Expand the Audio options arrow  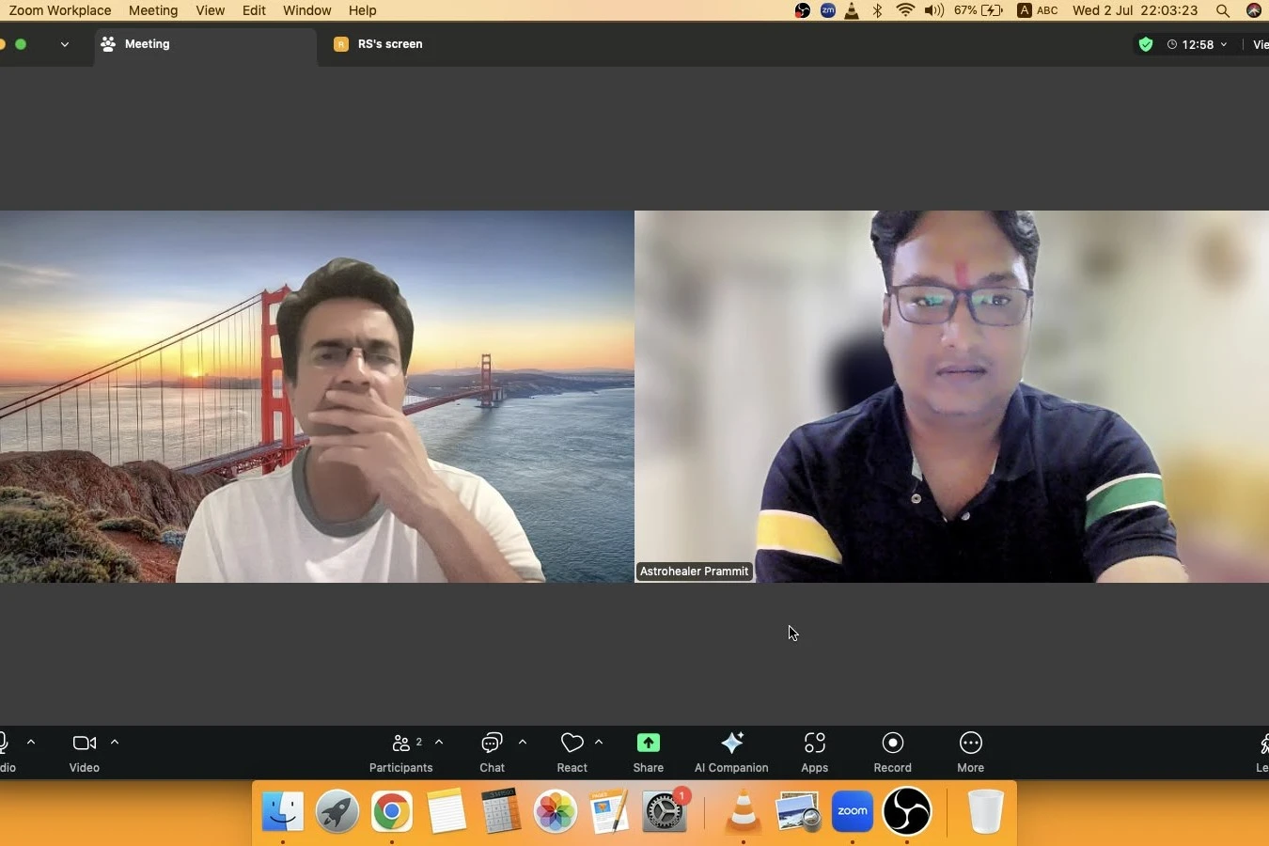click(31, 742)
